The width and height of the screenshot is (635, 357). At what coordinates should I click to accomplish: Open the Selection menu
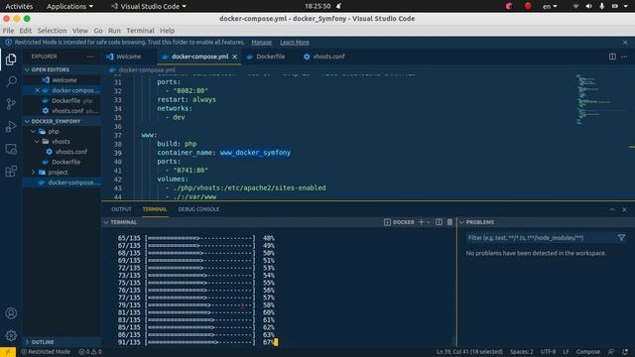(52, 31)
